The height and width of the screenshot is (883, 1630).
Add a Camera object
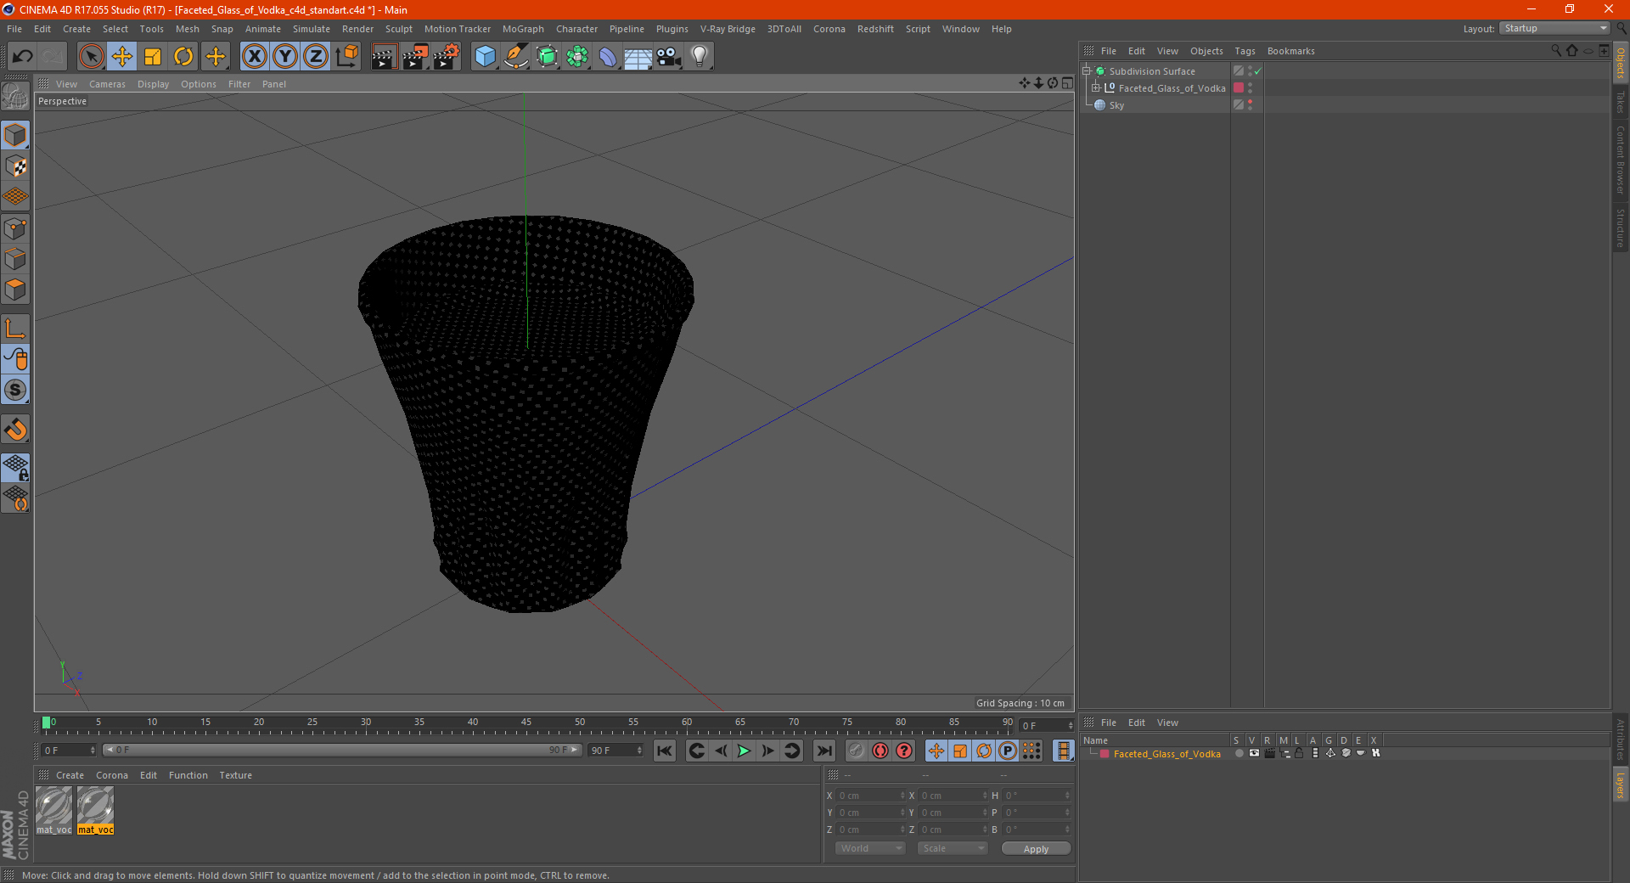(669, 57)
